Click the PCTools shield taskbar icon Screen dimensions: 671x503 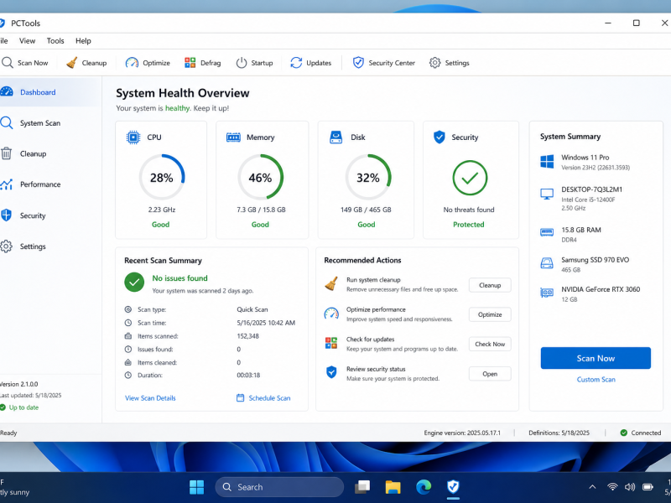click(x=453, y=487)
